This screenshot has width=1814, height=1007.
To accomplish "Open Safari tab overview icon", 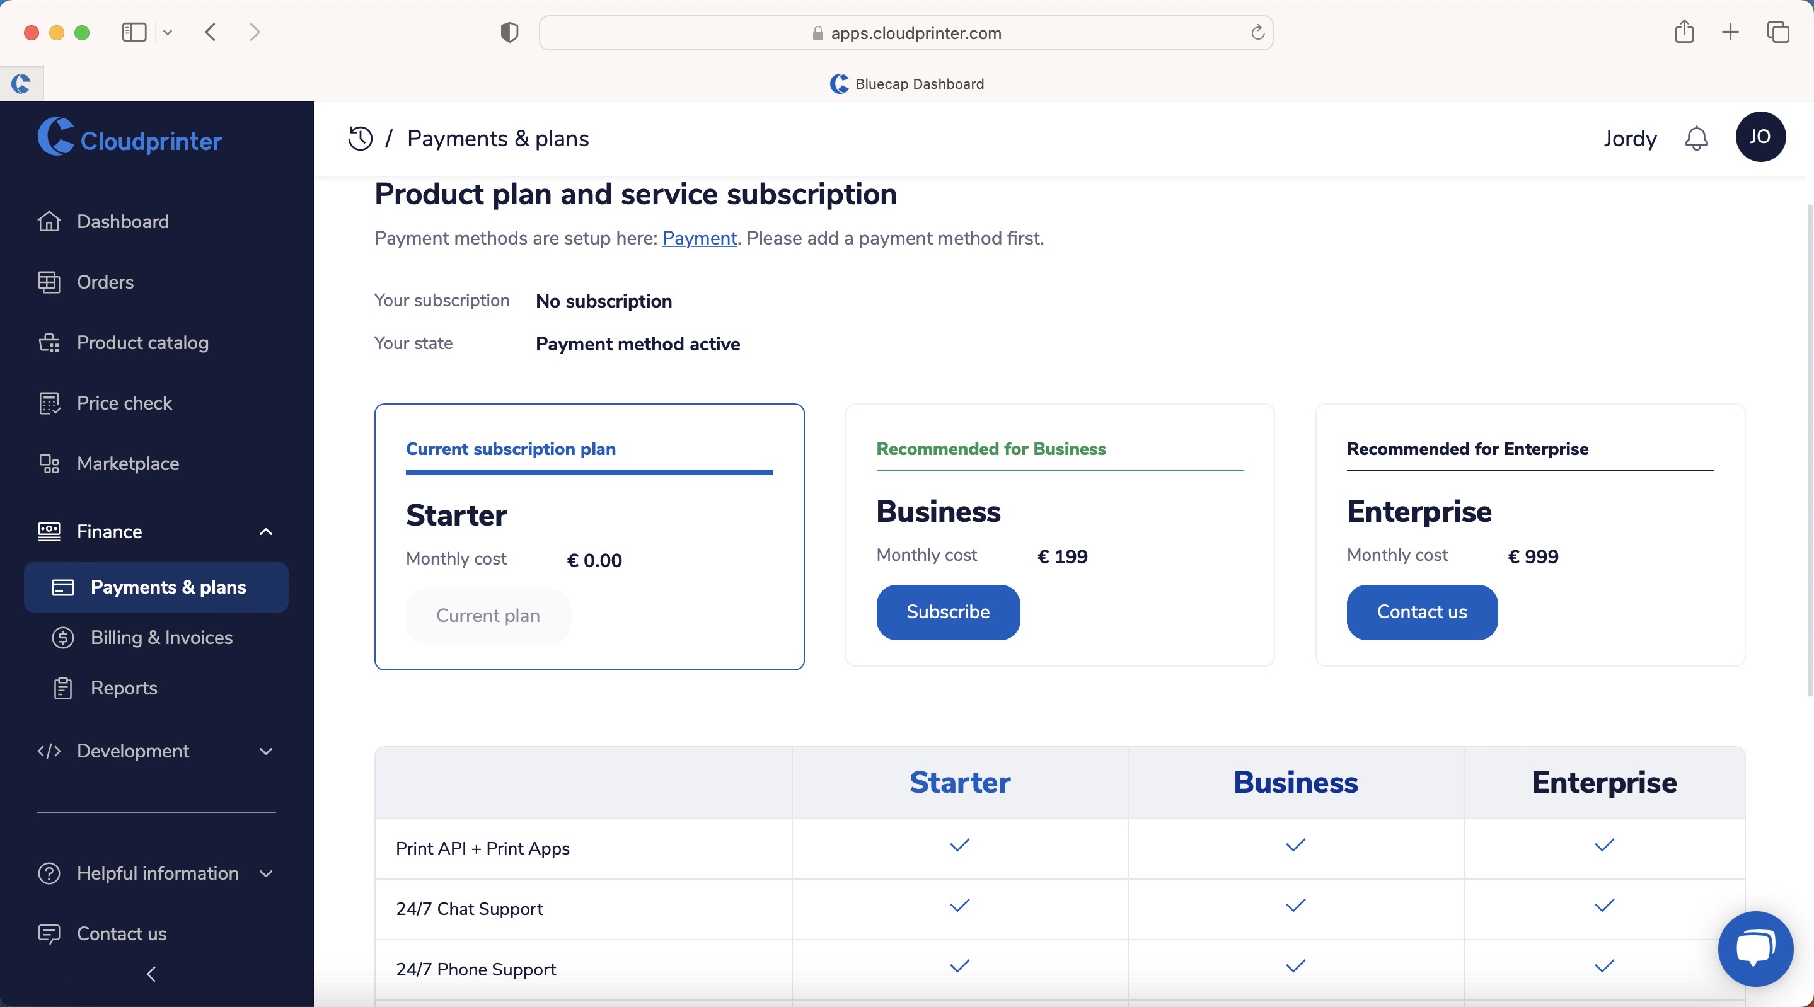I will point(1777,32).
